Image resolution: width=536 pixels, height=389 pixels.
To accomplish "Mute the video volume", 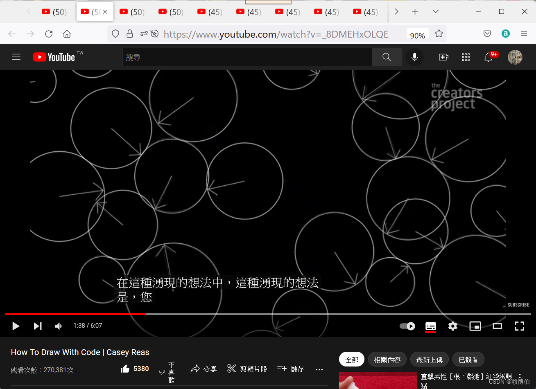I will [59, 326].
